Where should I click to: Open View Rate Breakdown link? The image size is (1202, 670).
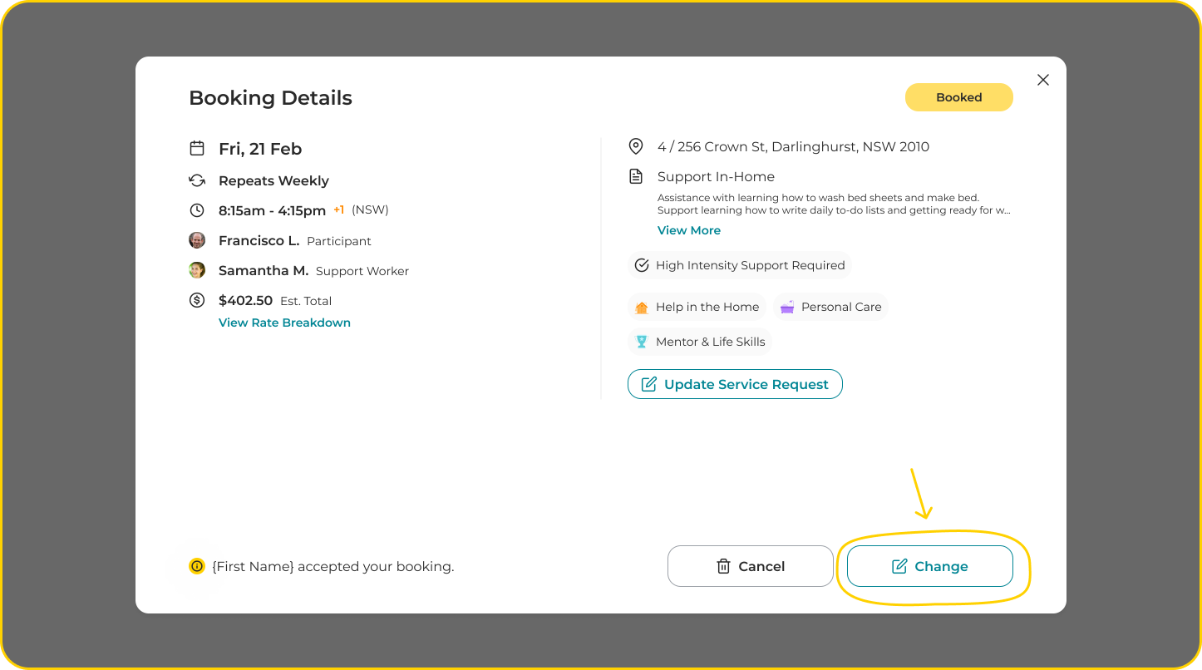284,323
